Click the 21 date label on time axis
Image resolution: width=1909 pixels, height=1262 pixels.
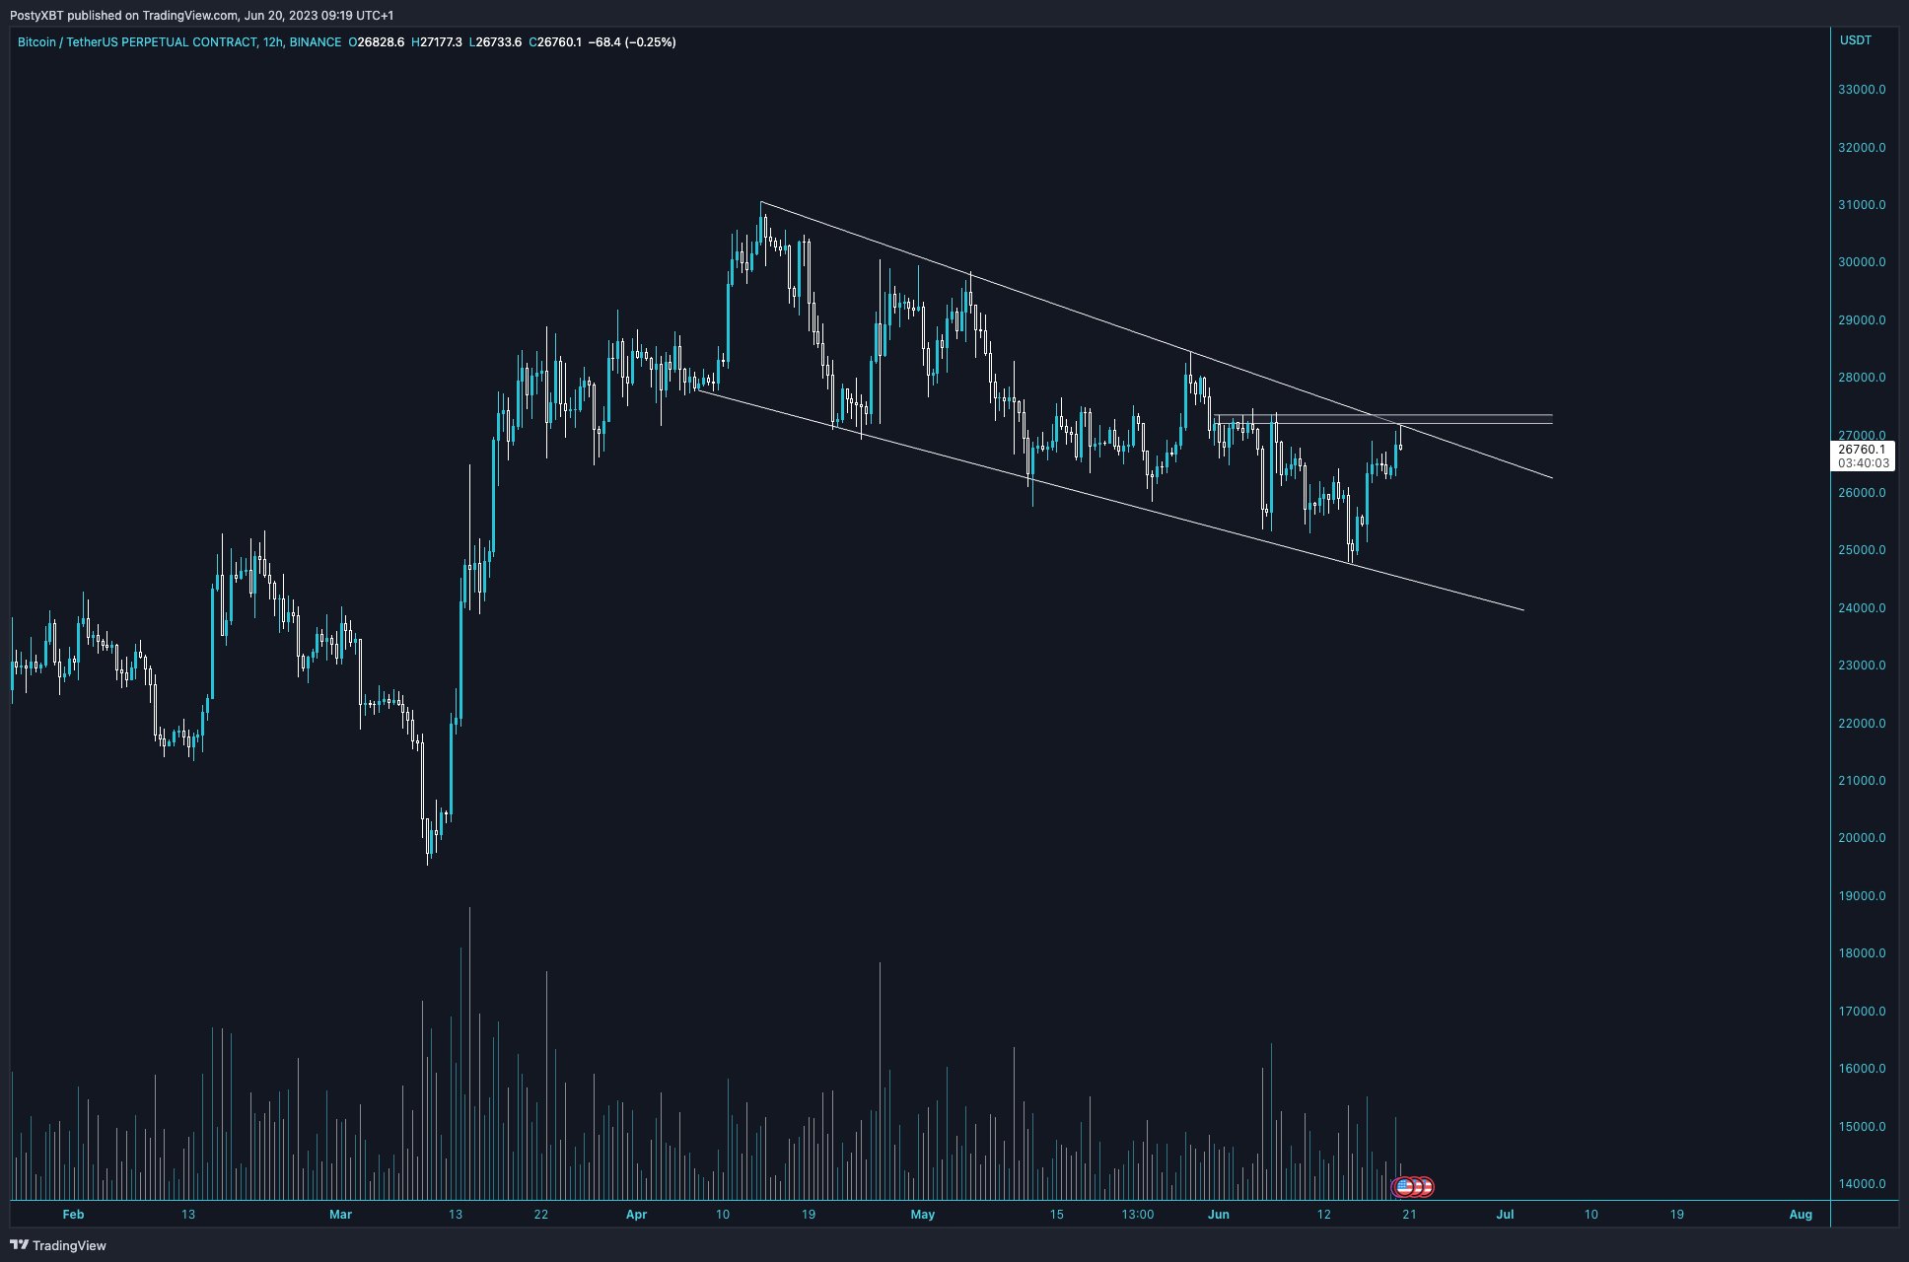pos(1410,1215)
